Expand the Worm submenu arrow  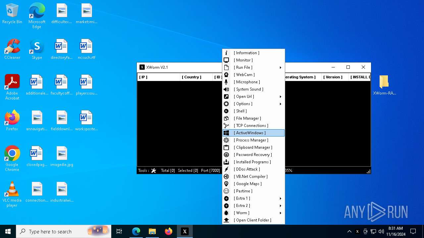coord(280,213)
